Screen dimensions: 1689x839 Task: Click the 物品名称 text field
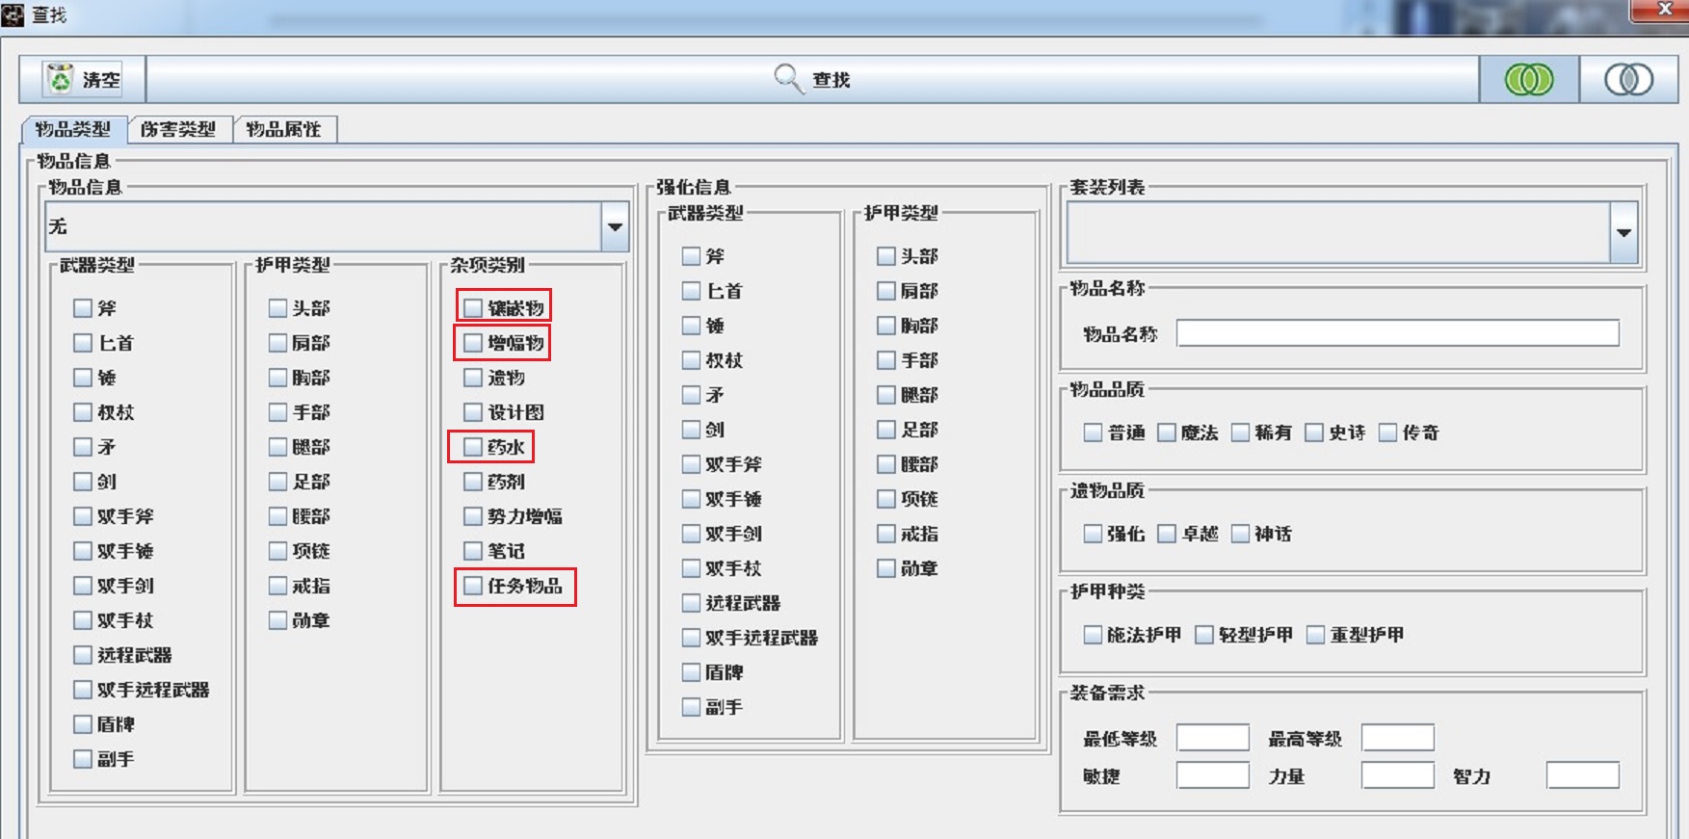[1398, 333]
